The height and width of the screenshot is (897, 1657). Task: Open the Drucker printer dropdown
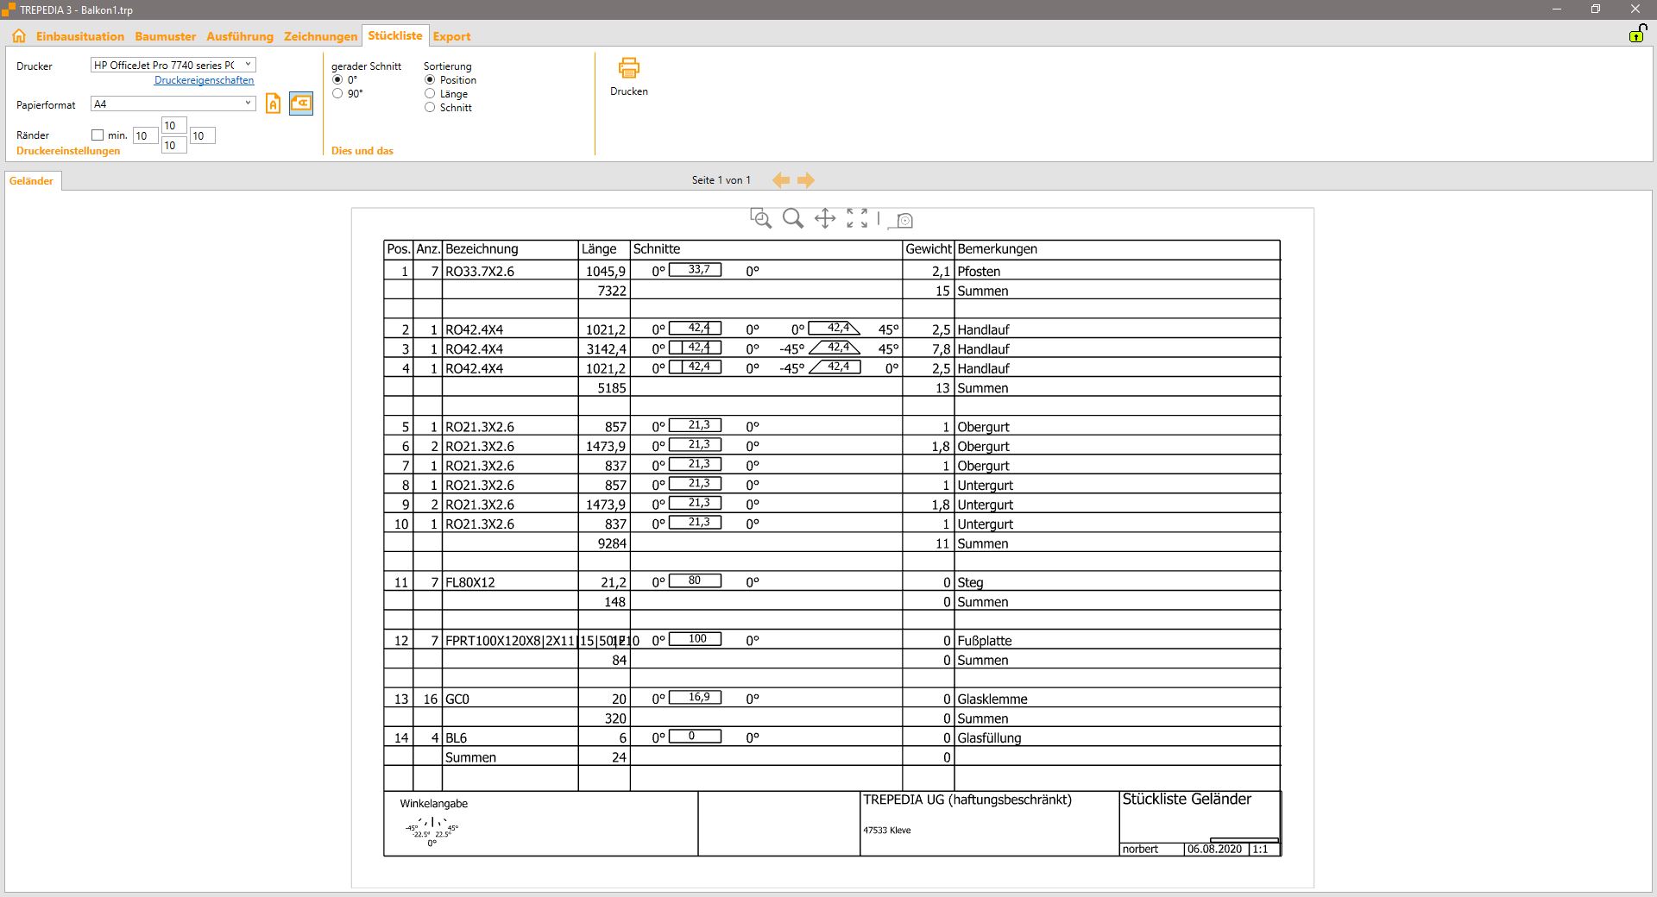(x=248, y=65)
